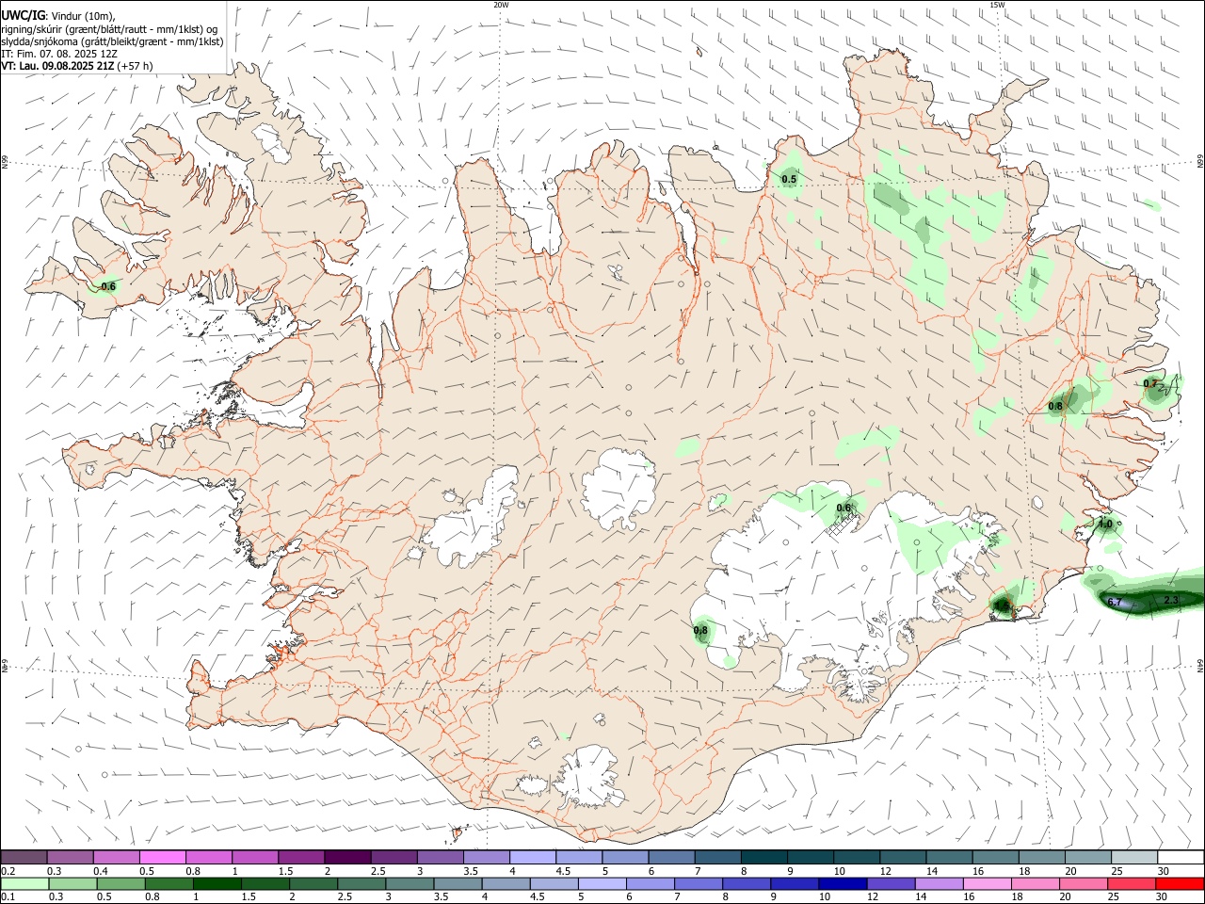This screenshot has height=904, width=1205.
Task: Click the 'slydda/snjókoma' legend description line
Action: (112, 41)
